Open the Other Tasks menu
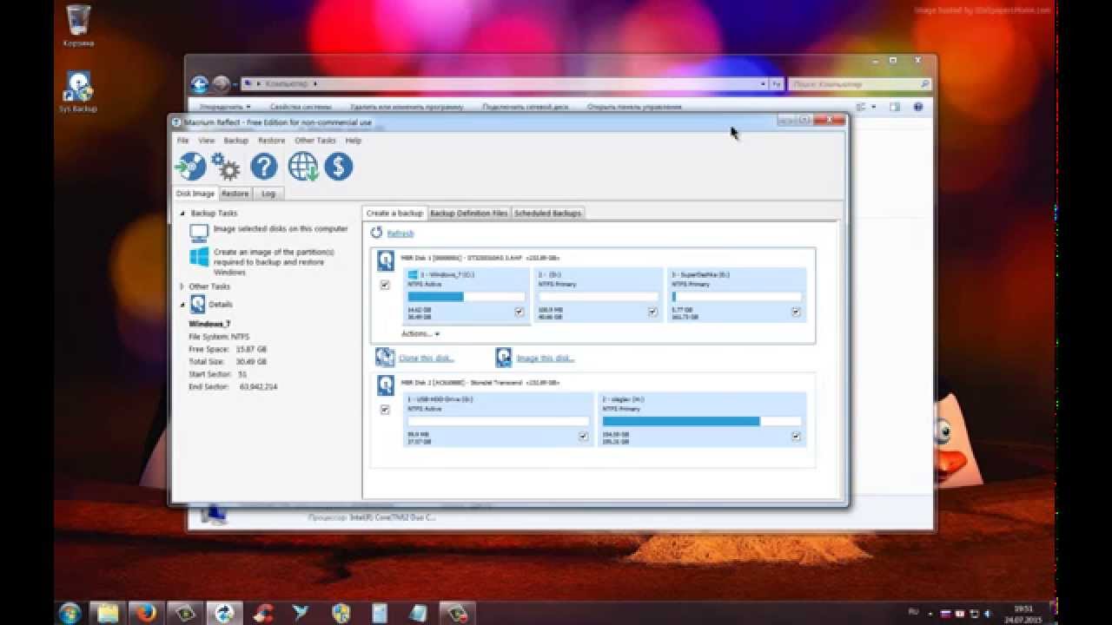Screen dimensions: 1112x625 click(x=315, y=141)
